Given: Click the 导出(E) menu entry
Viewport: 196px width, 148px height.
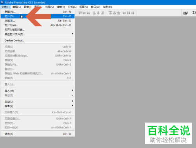Looking at the screenshot, I should pyautogui.click(x=38, y=95).
